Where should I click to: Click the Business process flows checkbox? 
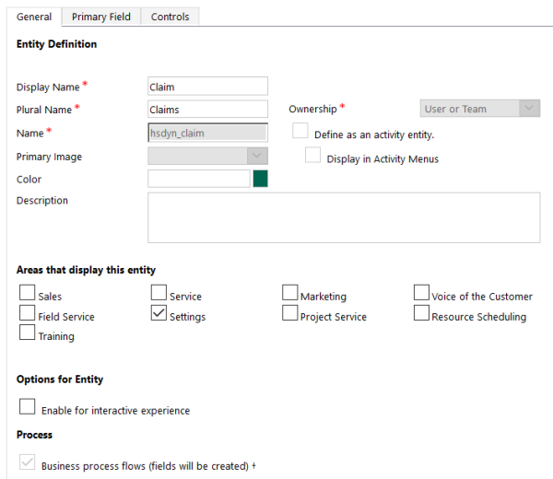[27, 461]
